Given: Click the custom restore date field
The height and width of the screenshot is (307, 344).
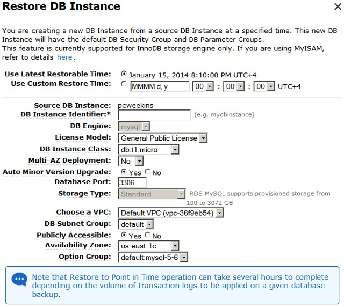Looking at the screenshot, I should pyautogui.click(x=160, y=86).
